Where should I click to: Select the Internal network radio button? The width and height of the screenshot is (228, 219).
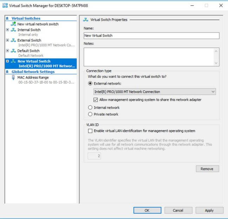click(90, 107)
